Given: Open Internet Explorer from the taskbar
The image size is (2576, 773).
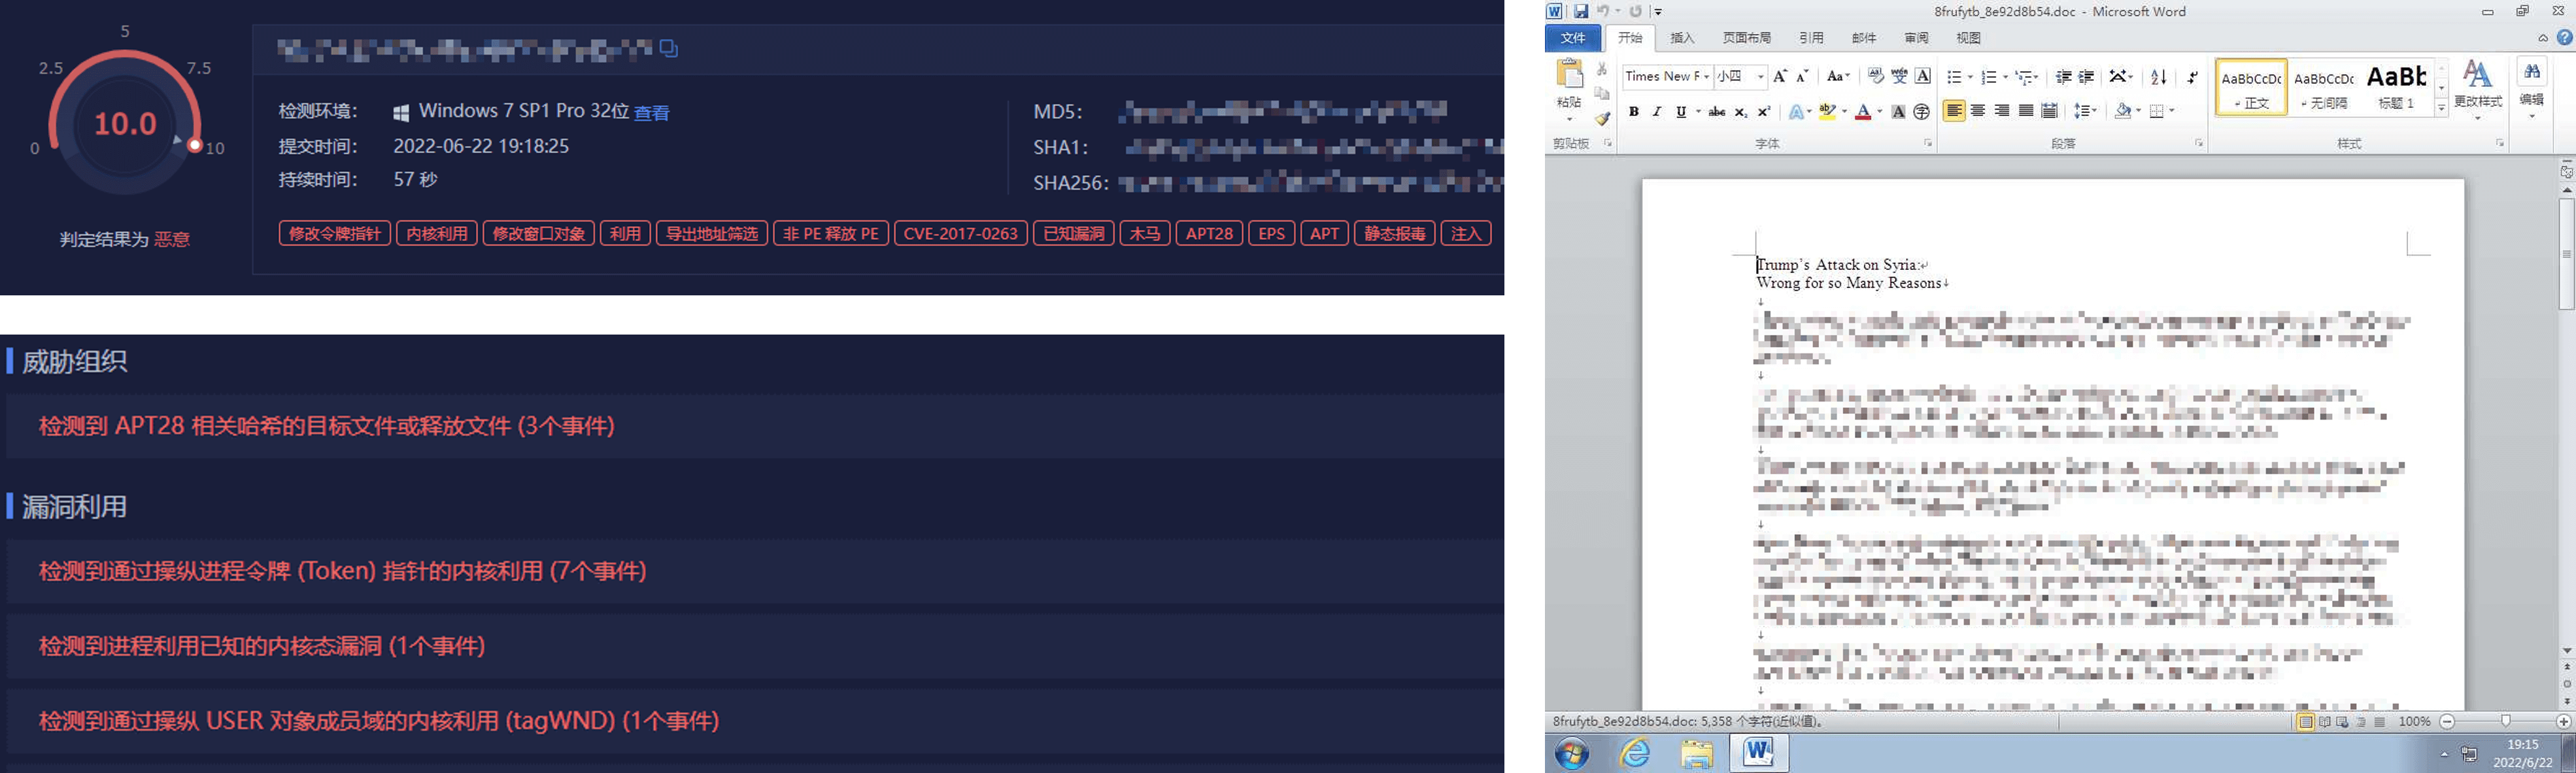Looking at the screenshot, I should tap(1634, 752).
